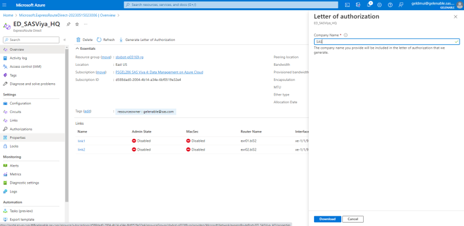Open link1 in the Links table
Screen dimensions: 464x226
click(81, 141)
